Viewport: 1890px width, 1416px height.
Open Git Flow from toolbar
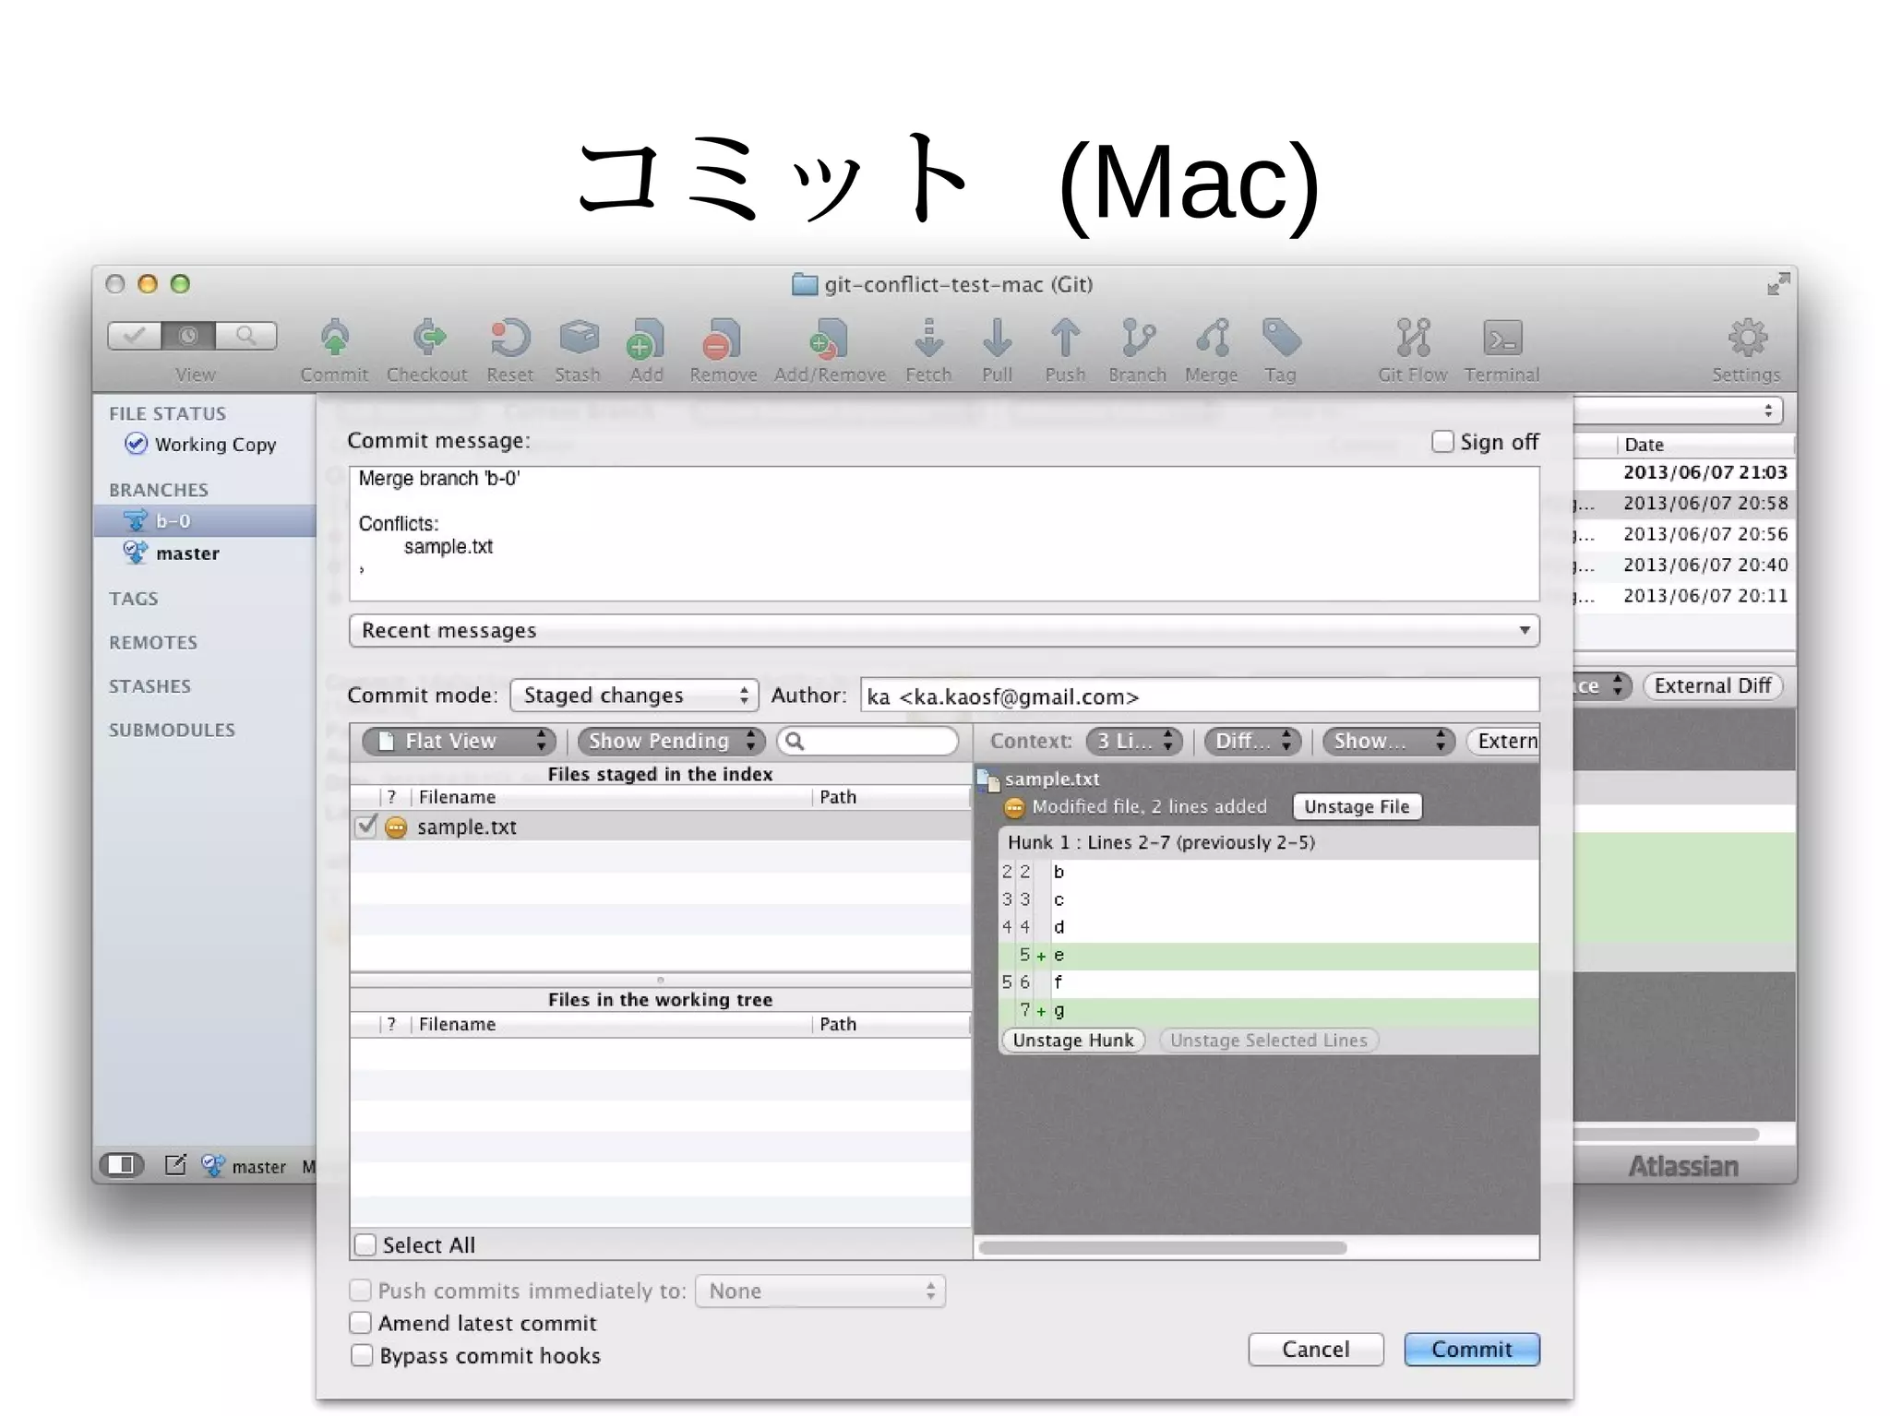point(1413,339)
